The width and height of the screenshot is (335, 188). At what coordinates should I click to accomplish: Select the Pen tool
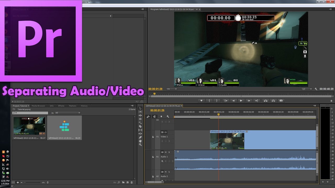click(x=140, y=137)
